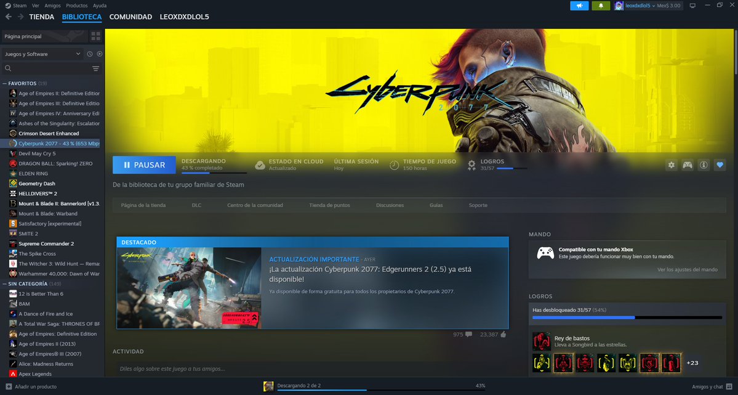Switch to the COMUNIDAD tab
The width and height of the screenshot is (738, 395).
[x=130, y=17]
